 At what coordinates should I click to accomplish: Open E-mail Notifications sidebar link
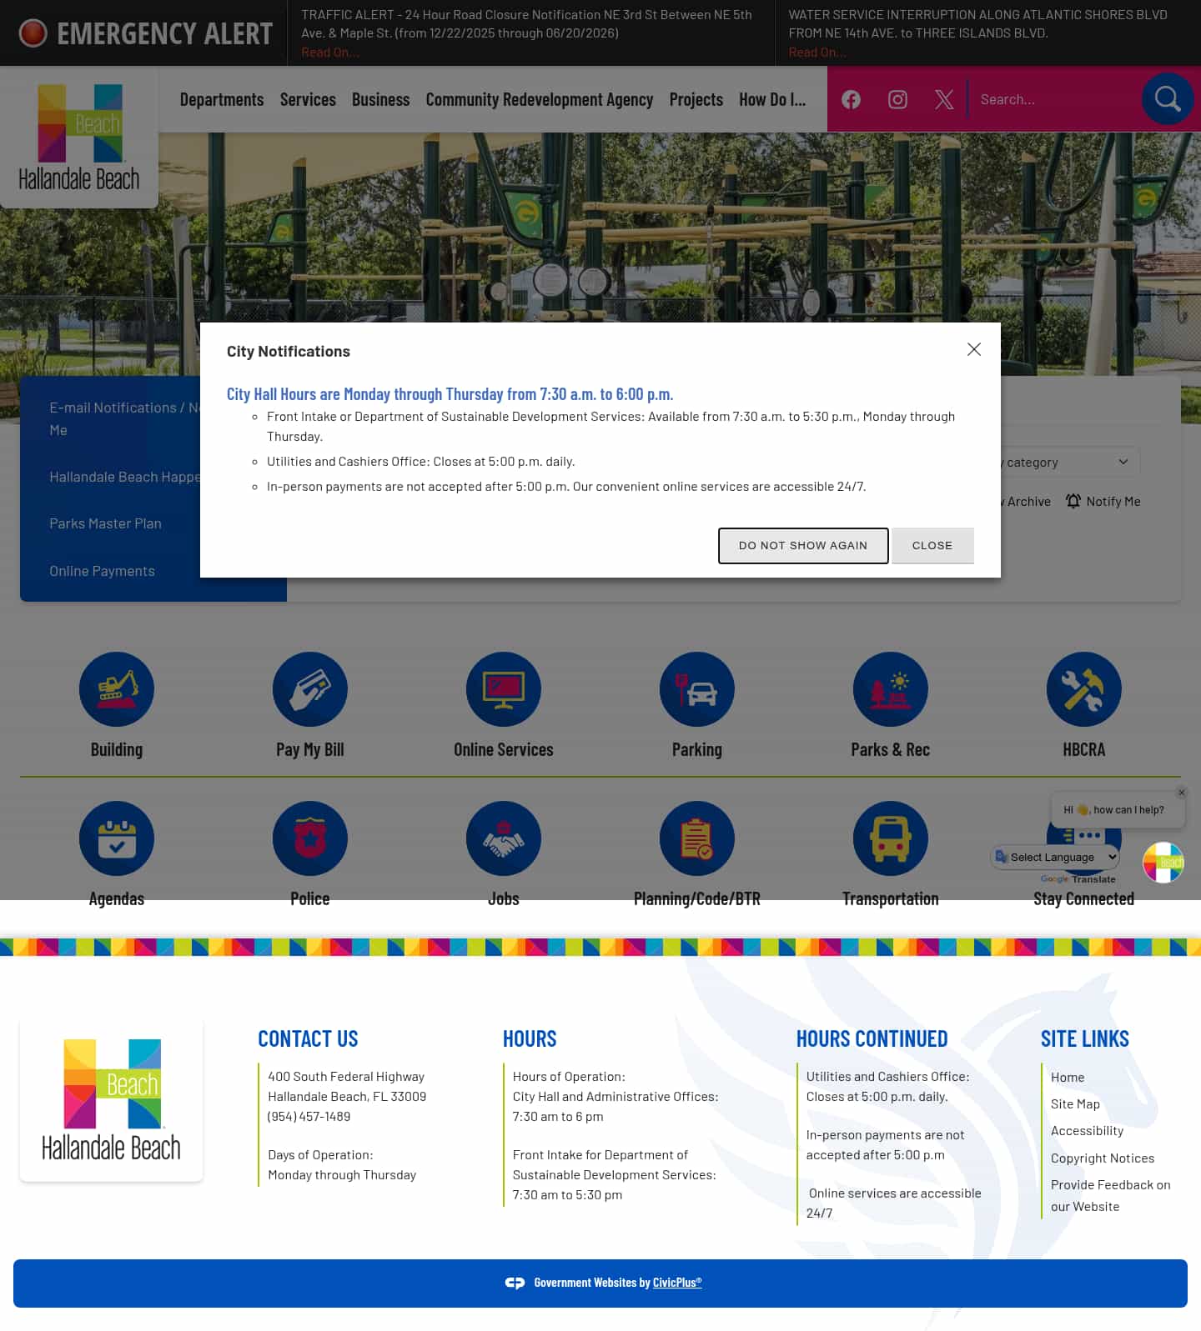point(124,418)
